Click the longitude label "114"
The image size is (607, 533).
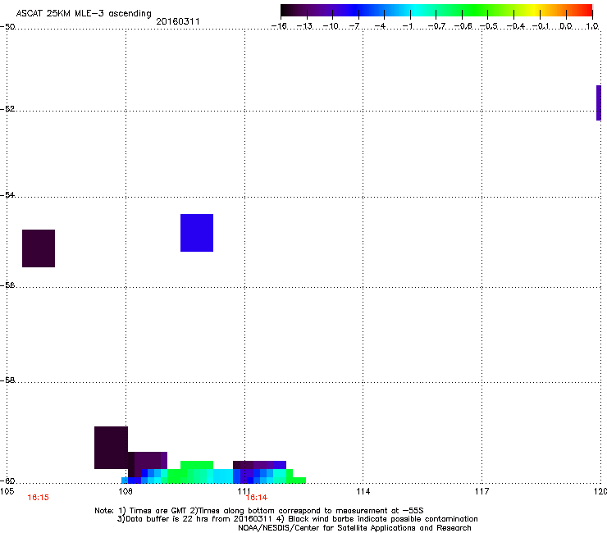tap(363, 491)
